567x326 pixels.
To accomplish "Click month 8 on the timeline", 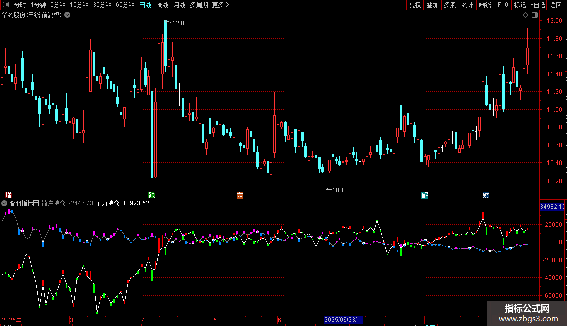I will (x=427, y=320).
